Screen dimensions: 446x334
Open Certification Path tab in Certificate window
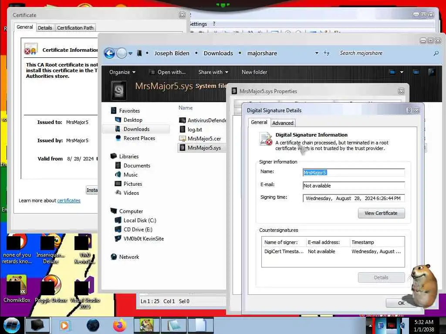point(75,28)
